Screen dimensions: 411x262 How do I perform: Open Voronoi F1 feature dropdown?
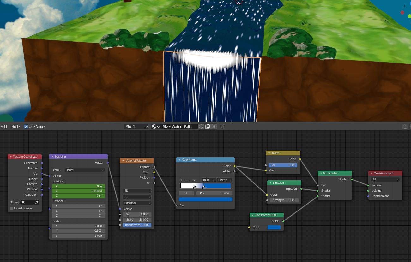[137, 197]
